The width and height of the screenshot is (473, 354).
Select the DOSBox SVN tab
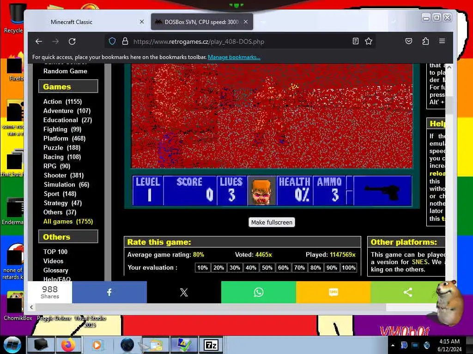click(201, 22)
